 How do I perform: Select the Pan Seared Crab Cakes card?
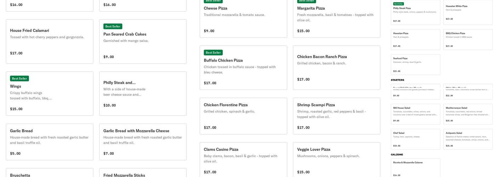(x=142, y=41)
